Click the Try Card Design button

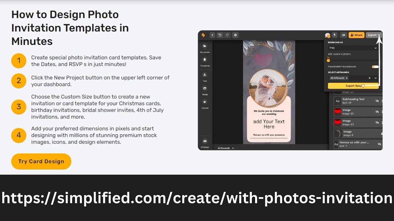[41, 161]
